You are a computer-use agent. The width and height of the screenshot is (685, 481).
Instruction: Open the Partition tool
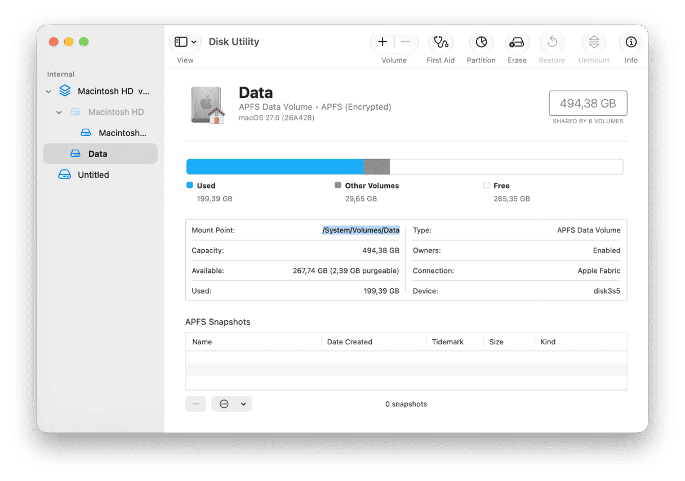point(481,42)
